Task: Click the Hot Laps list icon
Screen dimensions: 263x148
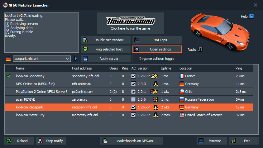Action: (137, 40)
